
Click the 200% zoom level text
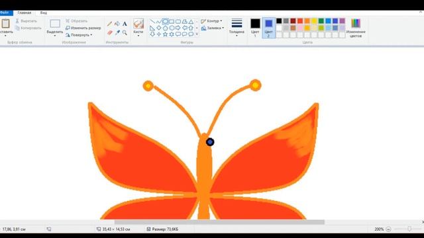(x=379, y=229)
